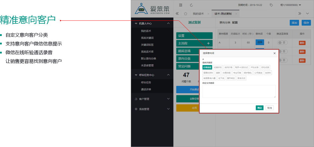Deselect the 价格高低 keyword tag
The image size is (314, 147).
click(207, 67)
